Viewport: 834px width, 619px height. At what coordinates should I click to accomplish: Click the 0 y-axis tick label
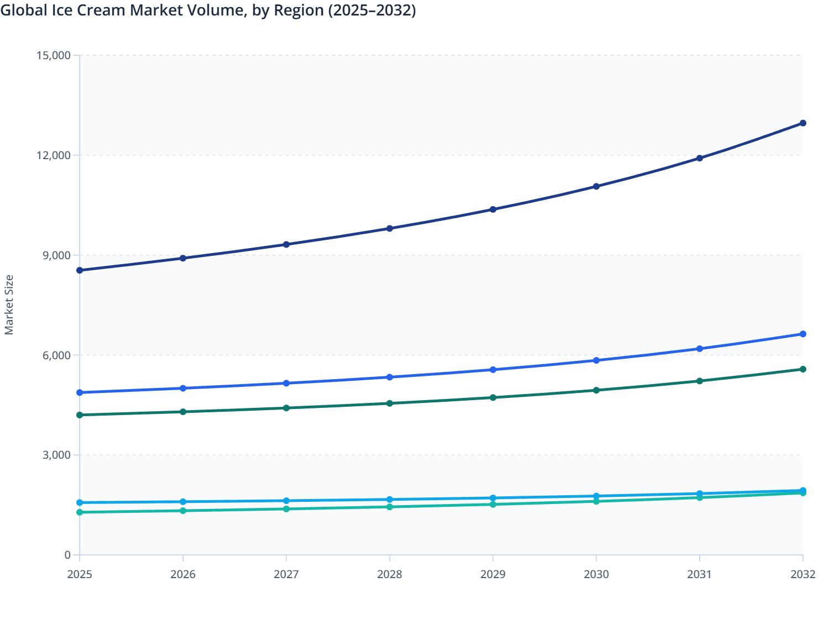pyautogui.click(x=69, y=554)
